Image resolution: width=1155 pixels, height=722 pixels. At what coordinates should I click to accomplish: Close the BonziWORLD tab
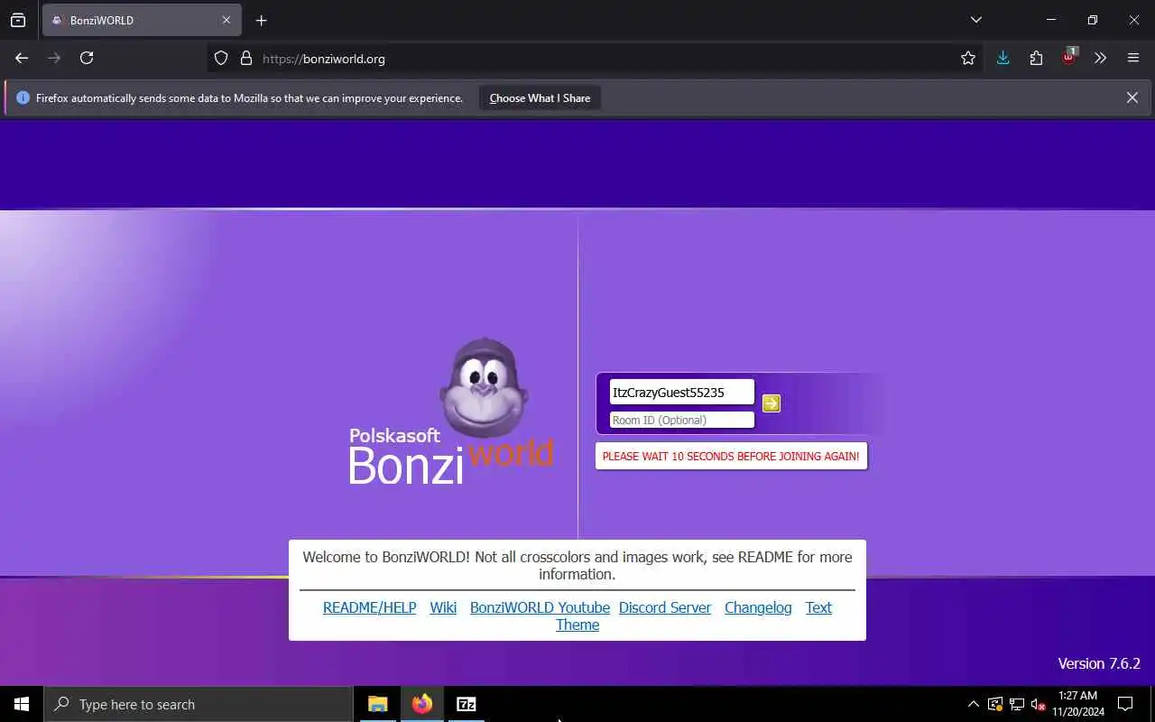226,20
